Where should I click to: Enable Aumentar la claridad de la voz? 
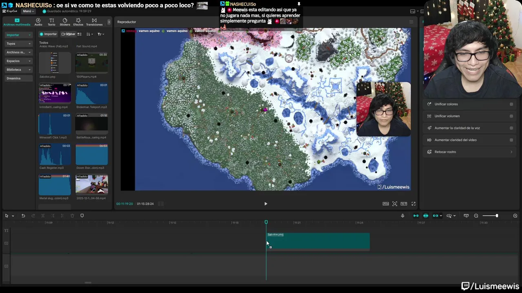click(x=511, y=128)
